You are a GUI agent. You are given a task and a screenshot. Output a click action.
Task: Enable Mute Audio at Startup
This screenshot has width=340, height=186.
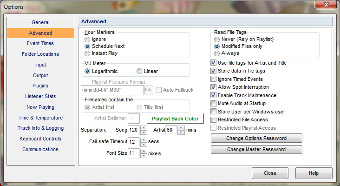213,103
